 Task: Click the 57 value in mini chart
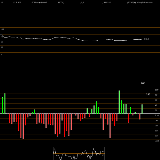pos(103,156)
